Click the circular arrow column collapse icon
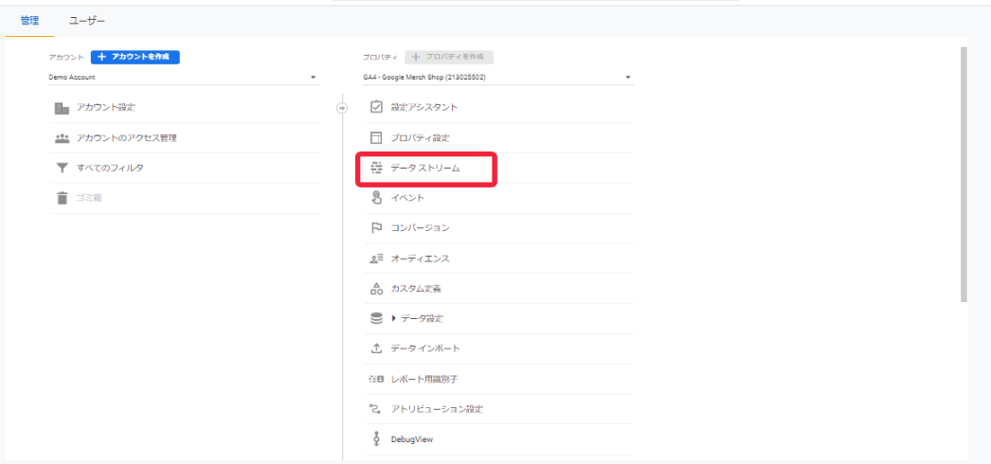Viewport: 991px width, 464px height. pyautogui.click(x=342, y=108)
